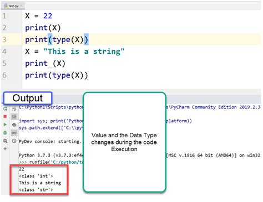Click "[MSC v.1916 64 bit (AMD64)] on win32" text
This screenshot has height=202, width=263.
pos(213,156)
